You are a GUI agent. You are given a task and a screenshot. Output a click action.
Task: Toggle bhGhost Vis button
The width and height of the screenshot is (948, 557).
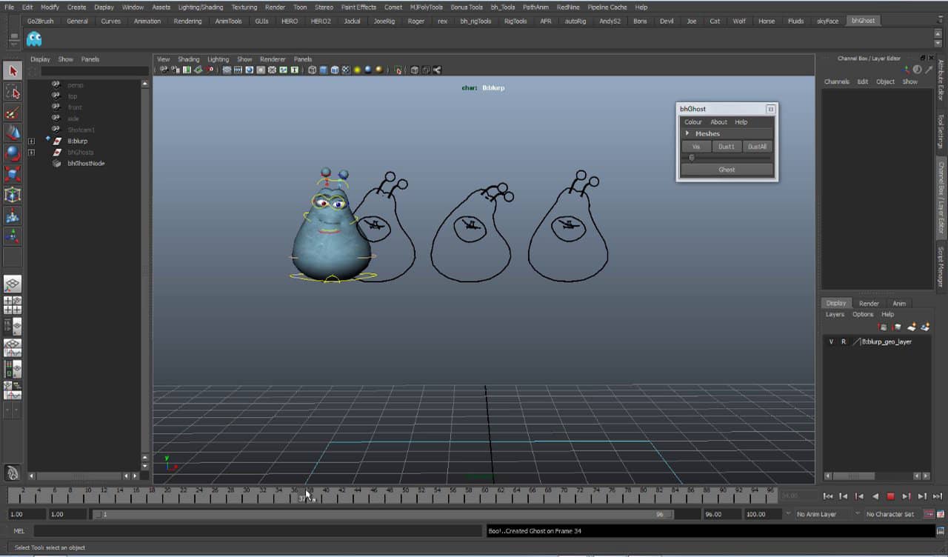click(696, 147)
